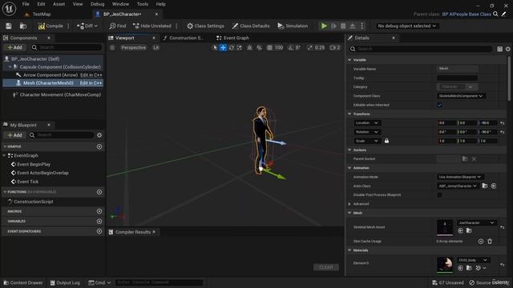This screenshot has height=288, width=513.
Task: Click the Skip frame button
Action: [x=333, y=26]
